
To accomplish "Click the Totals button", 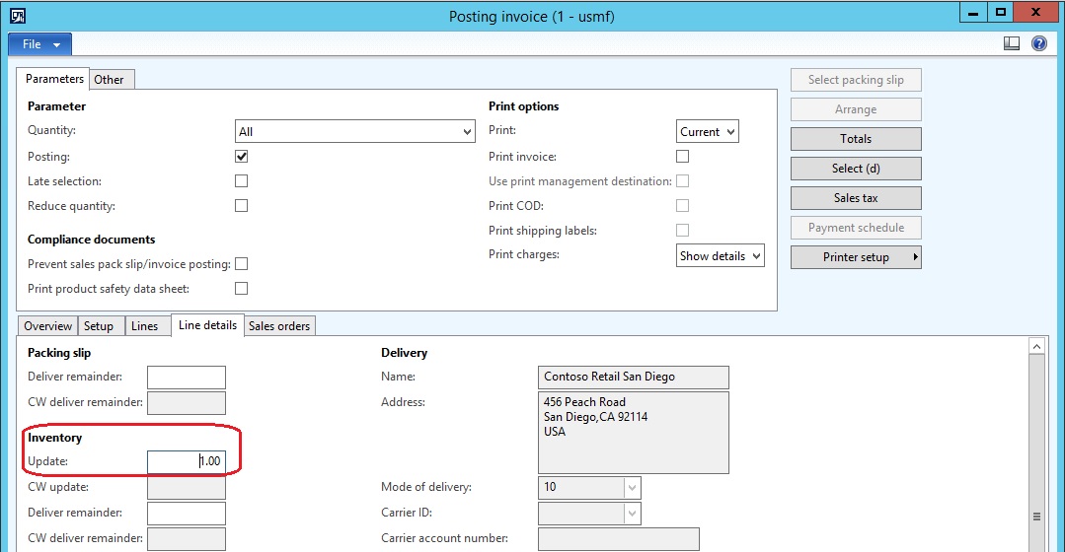I will click(856, 139).
